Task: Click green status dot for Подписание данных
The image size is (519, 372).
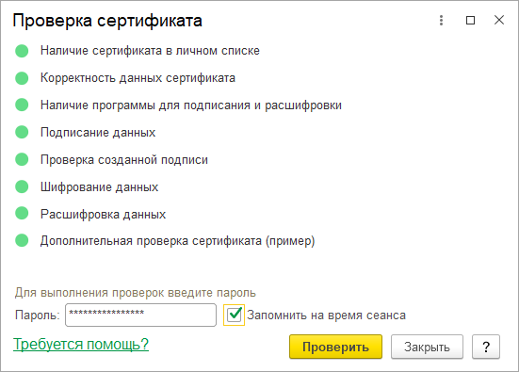Action: 22,132
